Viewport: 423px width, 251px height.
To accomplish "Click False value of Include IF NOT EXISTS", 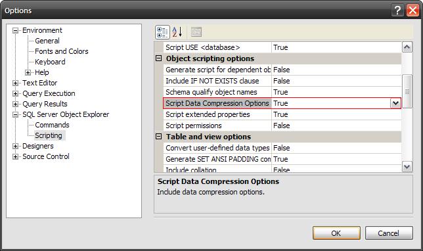I will pyautogui.click(x=281, y=81).
